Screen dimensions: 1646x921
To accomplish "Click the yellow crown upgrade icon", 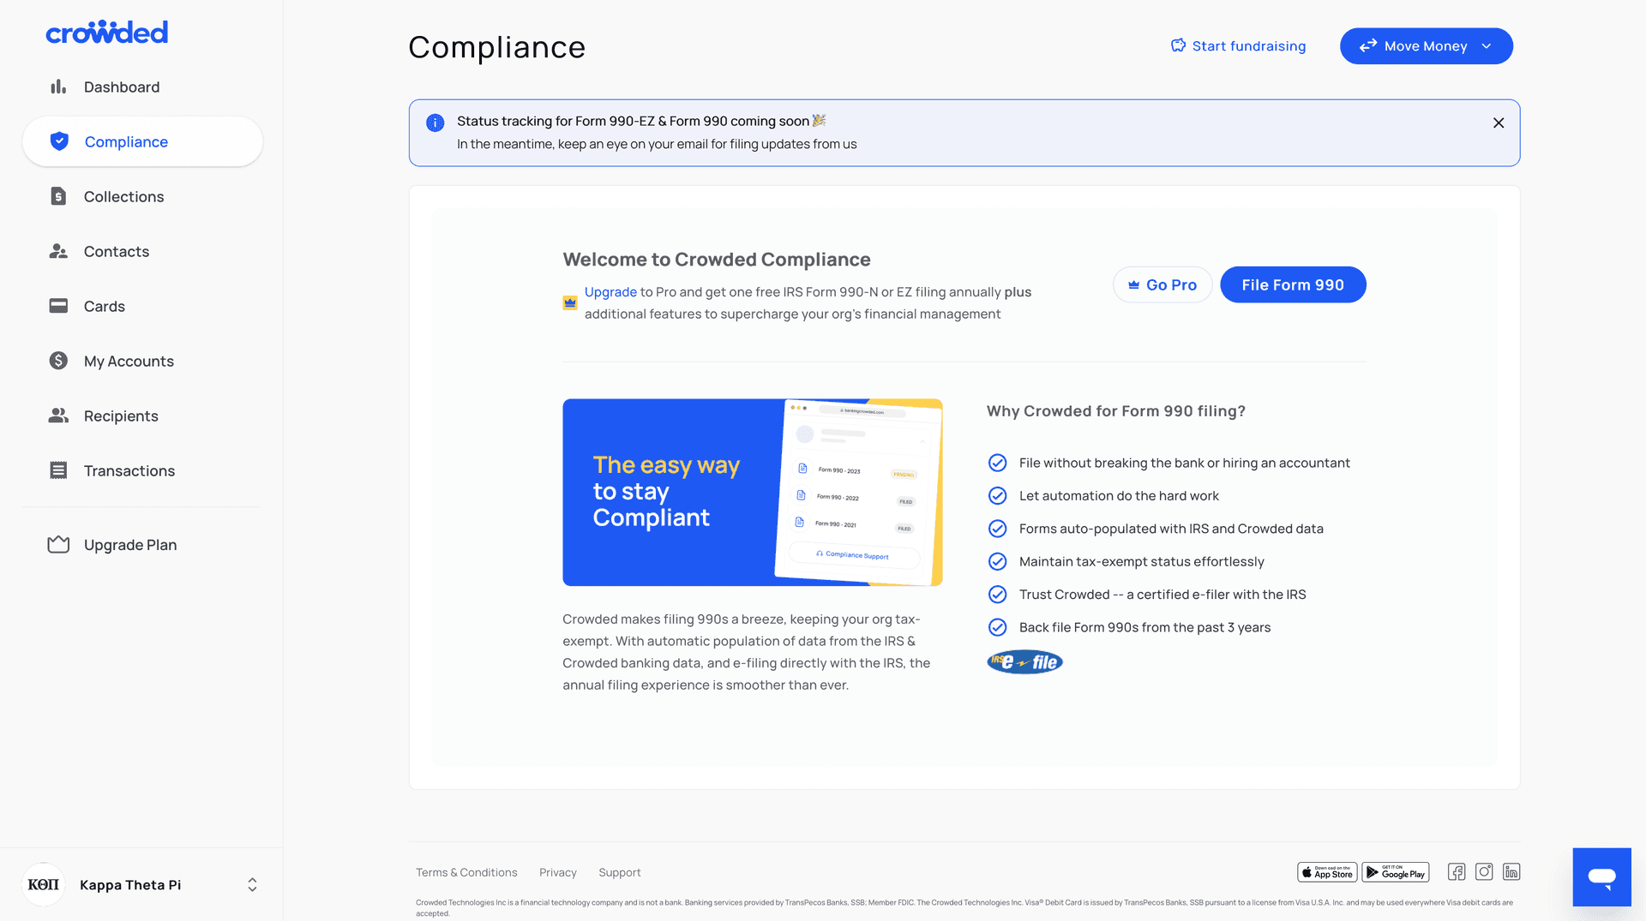I will click(570, 302).
